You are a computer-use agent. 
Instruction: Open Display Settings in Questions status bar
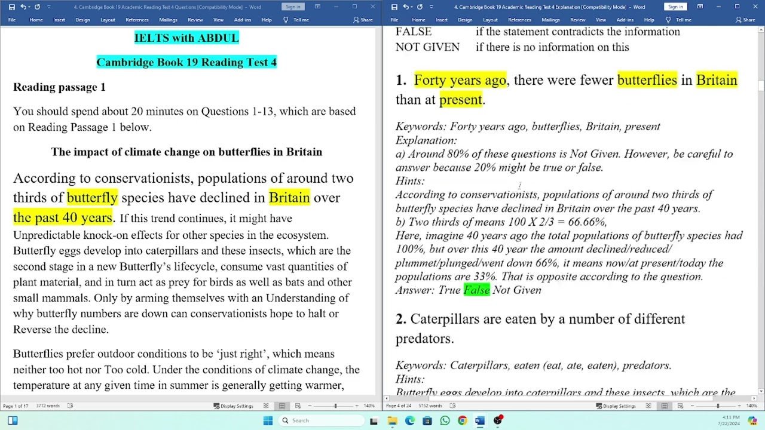point(233,406)
